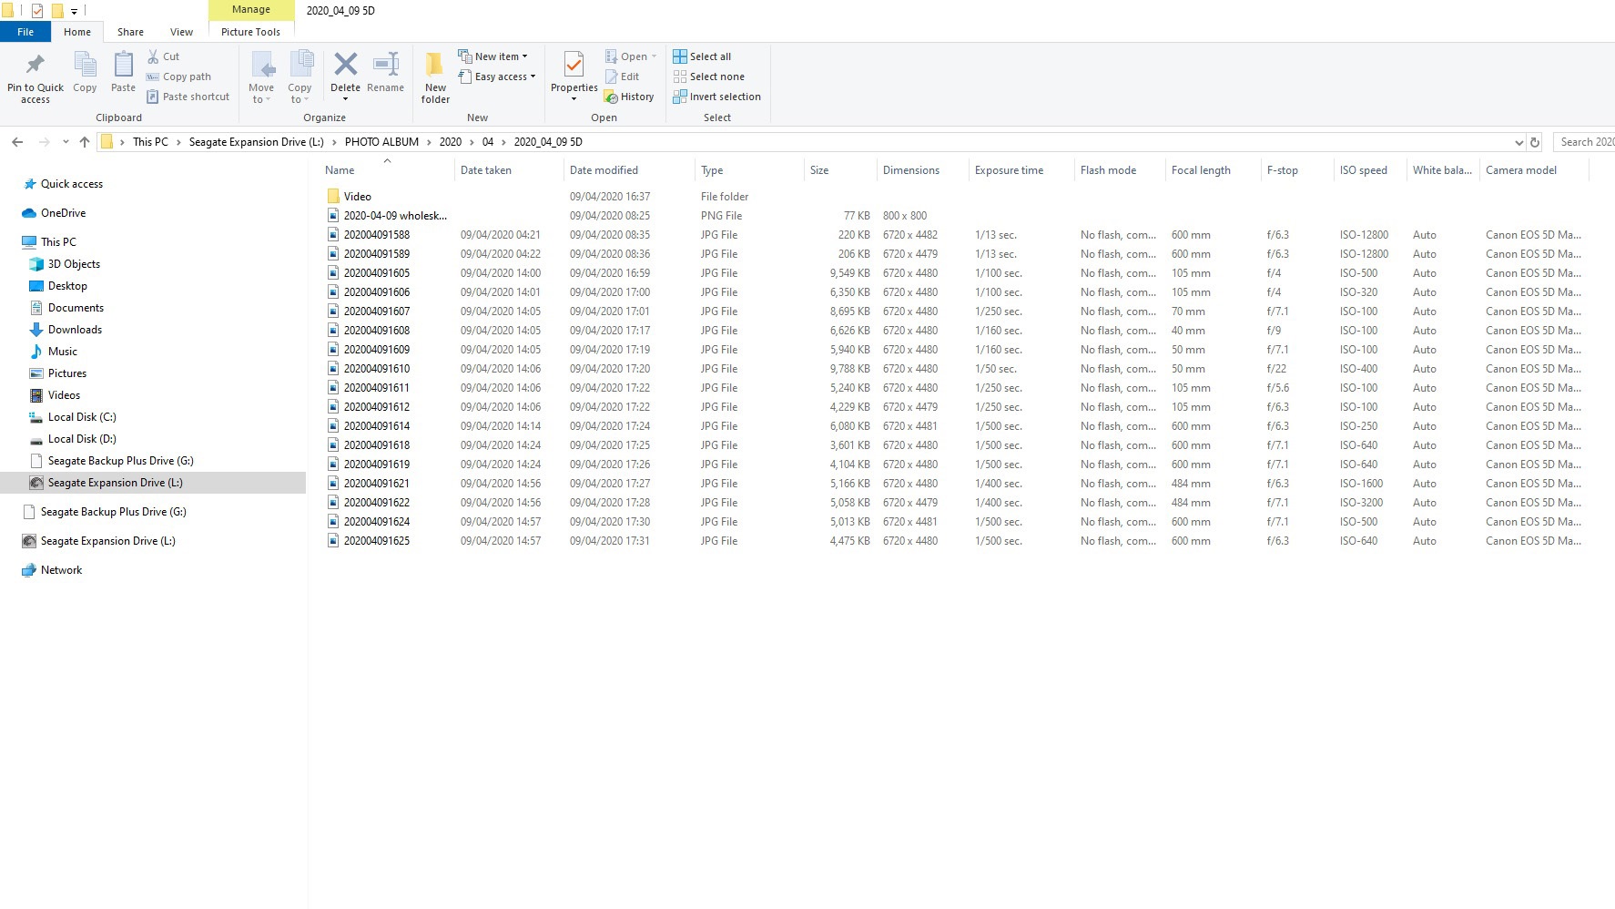This screenshot has height=909, width=1615.
Task: Open the Properties icon
Action: pyautogui.click(x=574, y=65)
